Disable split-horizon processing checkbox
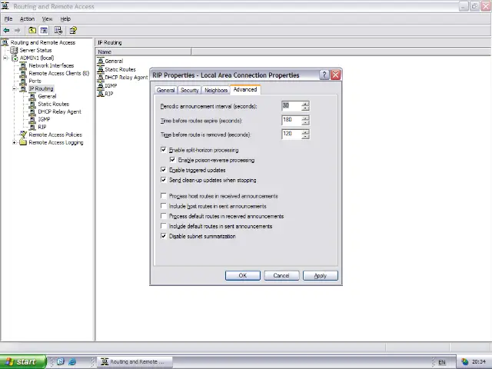 [x=163, y=150]
